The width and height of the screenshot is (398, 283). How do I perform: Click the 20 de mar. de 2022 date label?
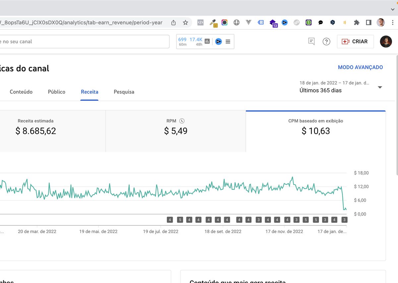point(37,231)
